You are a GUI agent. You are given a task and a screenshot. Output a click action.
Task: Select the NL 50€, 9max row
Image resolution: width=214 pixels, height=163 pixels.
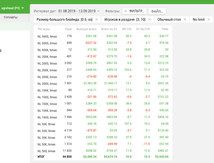pos(103,124)
